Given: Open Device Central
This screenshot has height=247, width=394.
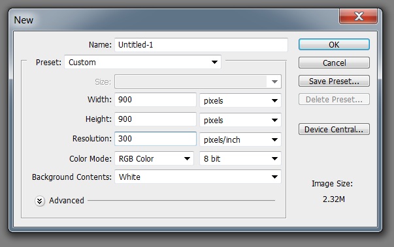Looking at the screenshot, I should point(334,129).
